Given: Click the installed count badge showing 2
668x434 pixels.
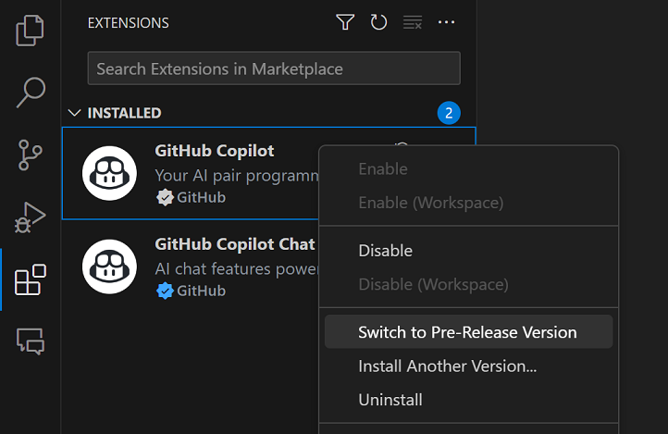Looking at the screenshot, I should pos(449,113).
